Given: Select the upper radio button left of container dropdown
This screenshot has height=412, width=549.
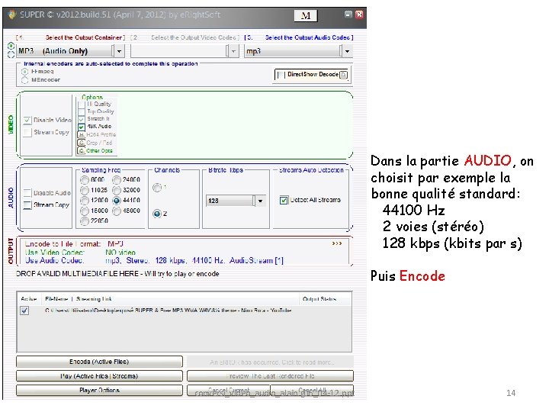Looking at the screenshot, I should tap(11, 46).
